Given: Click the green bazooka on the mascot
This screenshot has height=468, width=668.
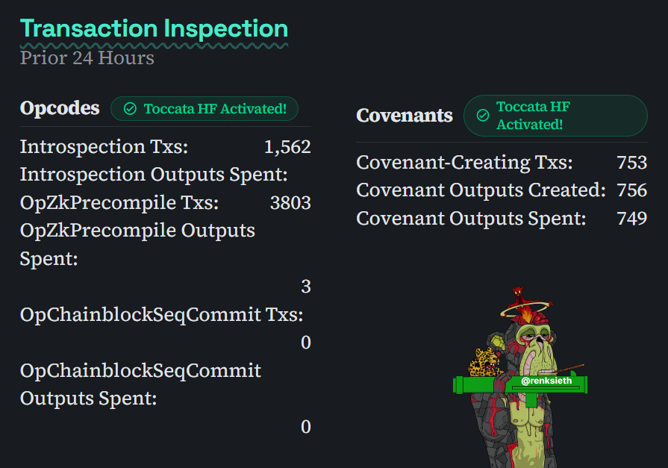Looking at the screenshot, I should click(x=520, y=385).
